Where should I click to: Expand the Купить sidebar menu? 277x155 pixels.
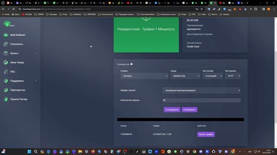(x=20, y=53)
